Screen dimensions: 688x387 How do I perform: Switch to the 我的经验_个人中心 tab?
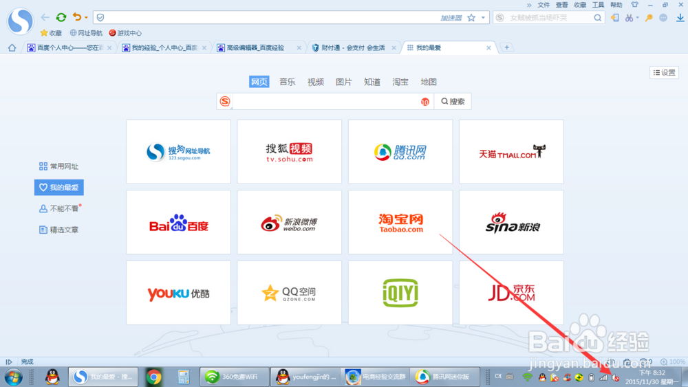(x=164, y=47)
